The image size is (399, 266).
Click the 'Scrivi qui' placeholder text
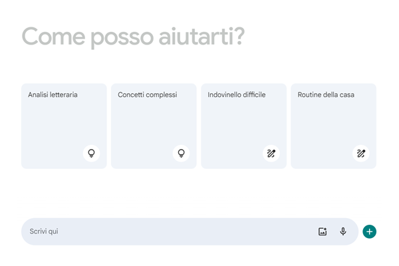point(44,231)
